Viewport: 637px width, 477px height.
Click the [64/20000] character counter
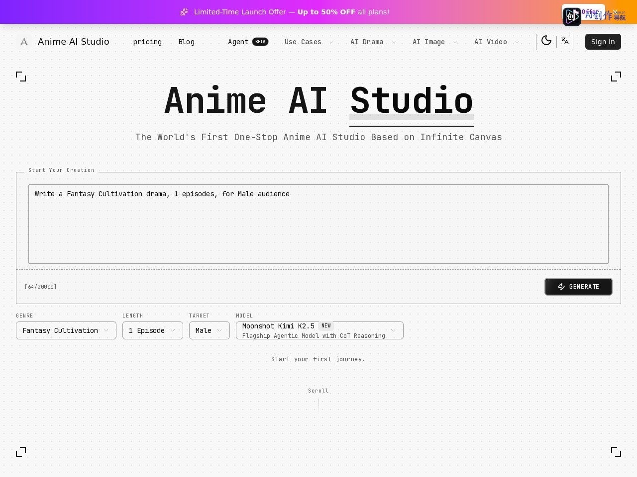click(x=41, y=287)
